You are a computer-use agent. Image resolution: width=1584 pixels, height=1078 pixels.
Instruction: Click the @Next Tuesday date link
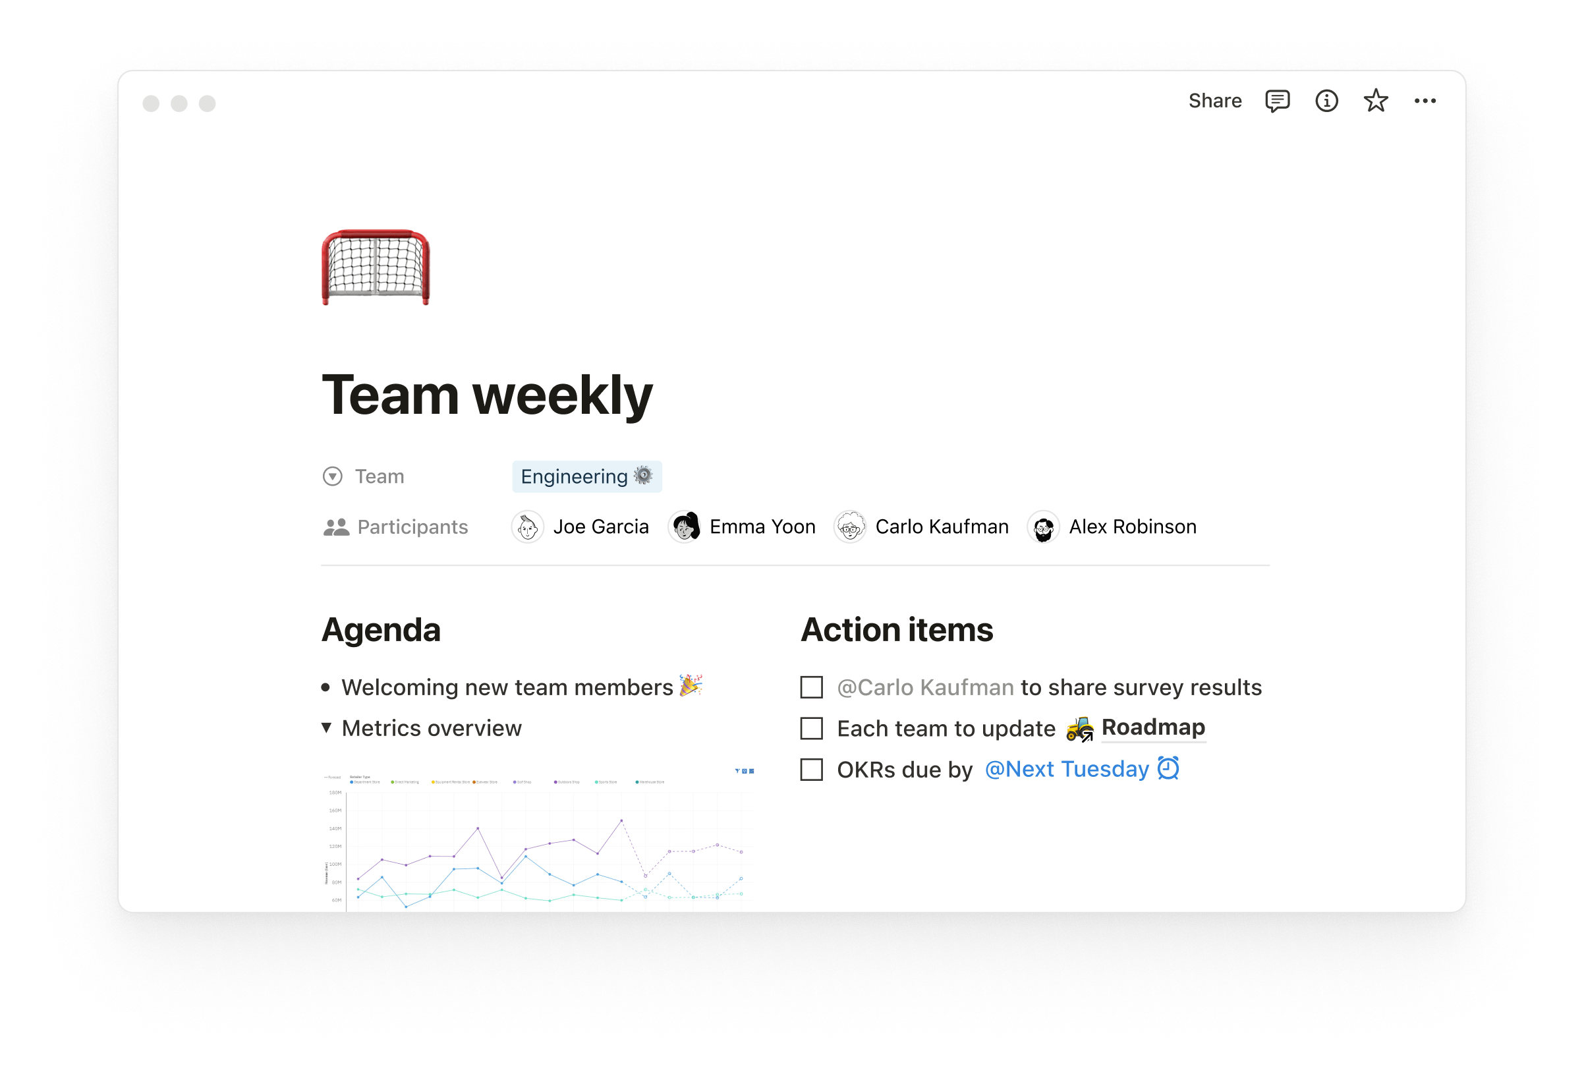click(x=1065, y=769)
